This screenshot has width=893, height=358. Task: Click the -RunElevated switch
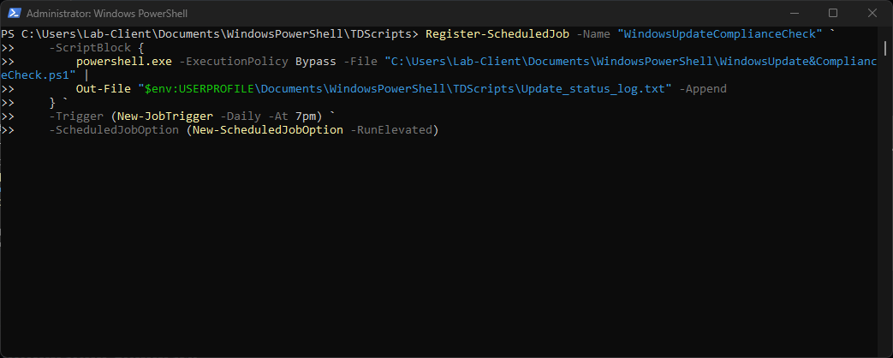point(391,130)
